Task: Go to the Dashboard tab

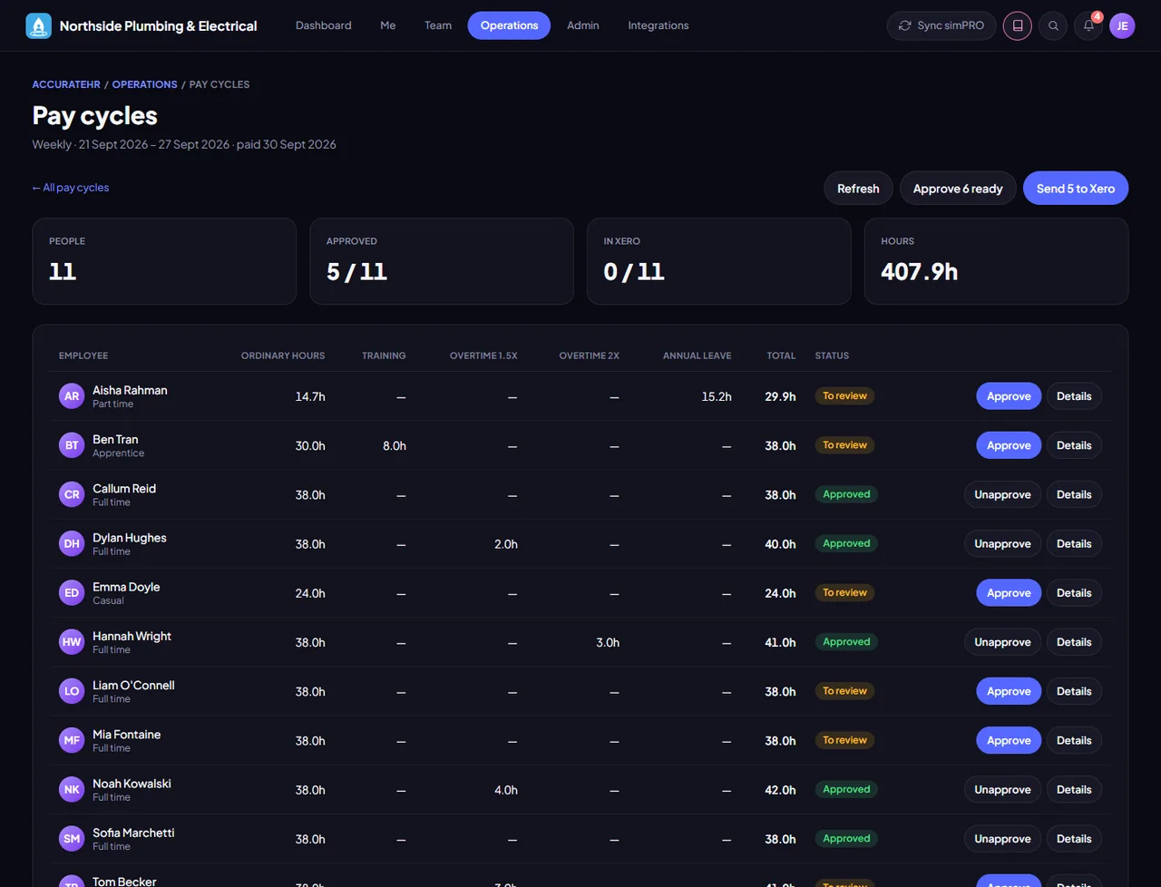Action: tap(324, 25)
